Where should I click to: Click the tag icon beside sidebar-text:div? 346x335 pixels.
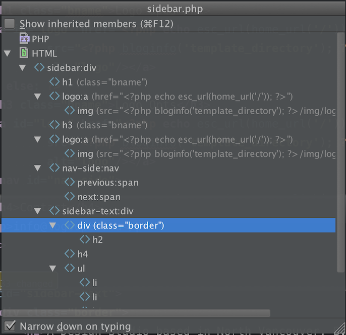click(54, 211)
